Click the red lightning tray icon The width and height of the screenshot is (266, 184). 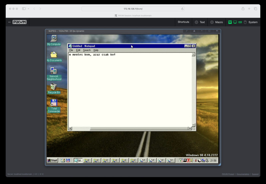[x=188, y=160]
